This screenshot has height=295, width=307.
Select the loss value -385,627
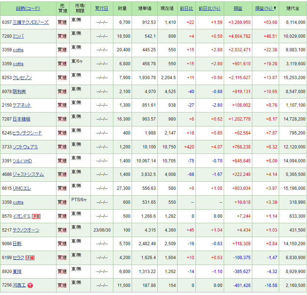[x=242, y=272]
